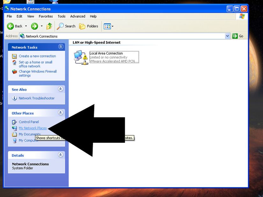Click the green Go arrow
Viewport: 263px width, 197px height.
tap(235, 36)
